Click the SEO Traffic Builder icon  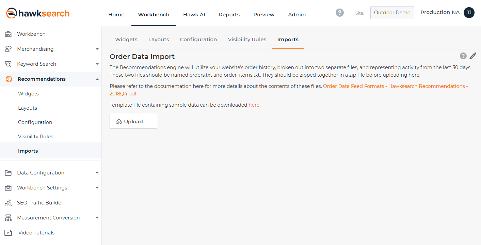coord(8,203)
